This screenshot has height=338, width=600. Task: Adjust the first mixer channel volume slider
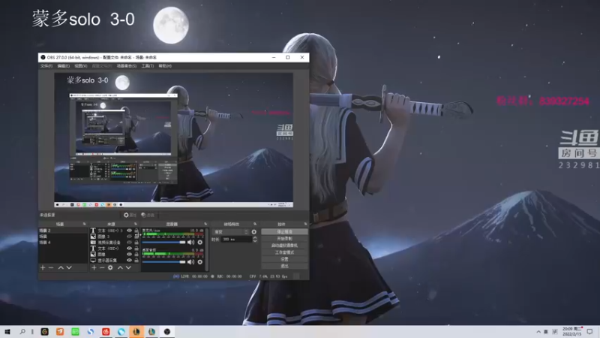163,242
